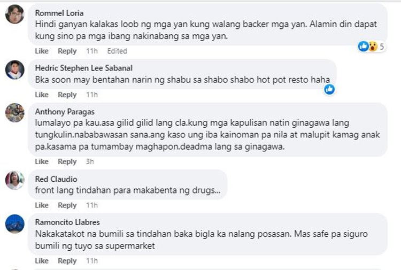Click the 11h timestamp on Ramoncito's comment
The height and width of the screenshot is (270, 401).
(92, 261)
